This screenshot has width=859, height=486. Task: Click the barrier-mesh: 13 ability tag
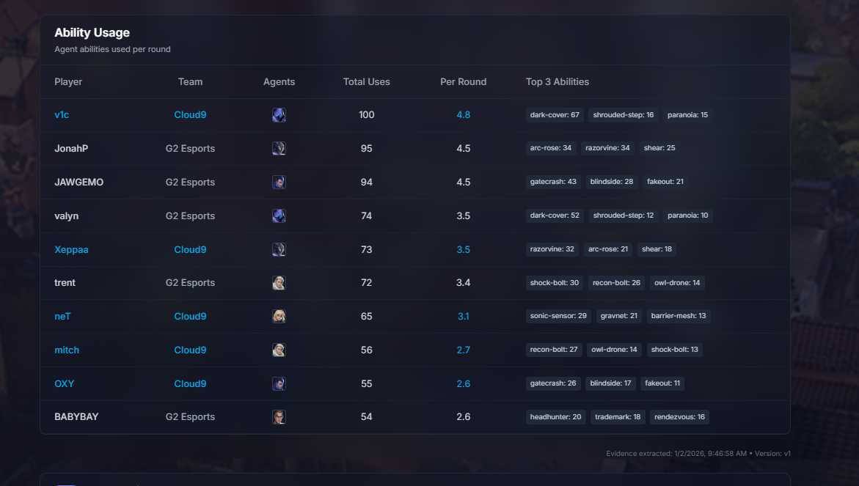[679, 316]
